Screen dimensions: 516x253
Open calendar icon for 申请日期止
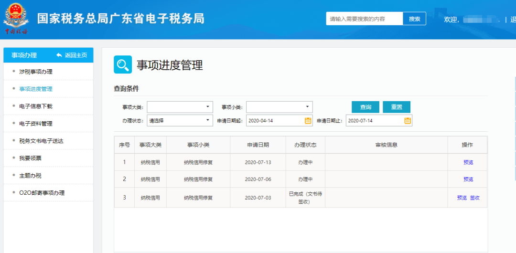[x=408, y=120]
